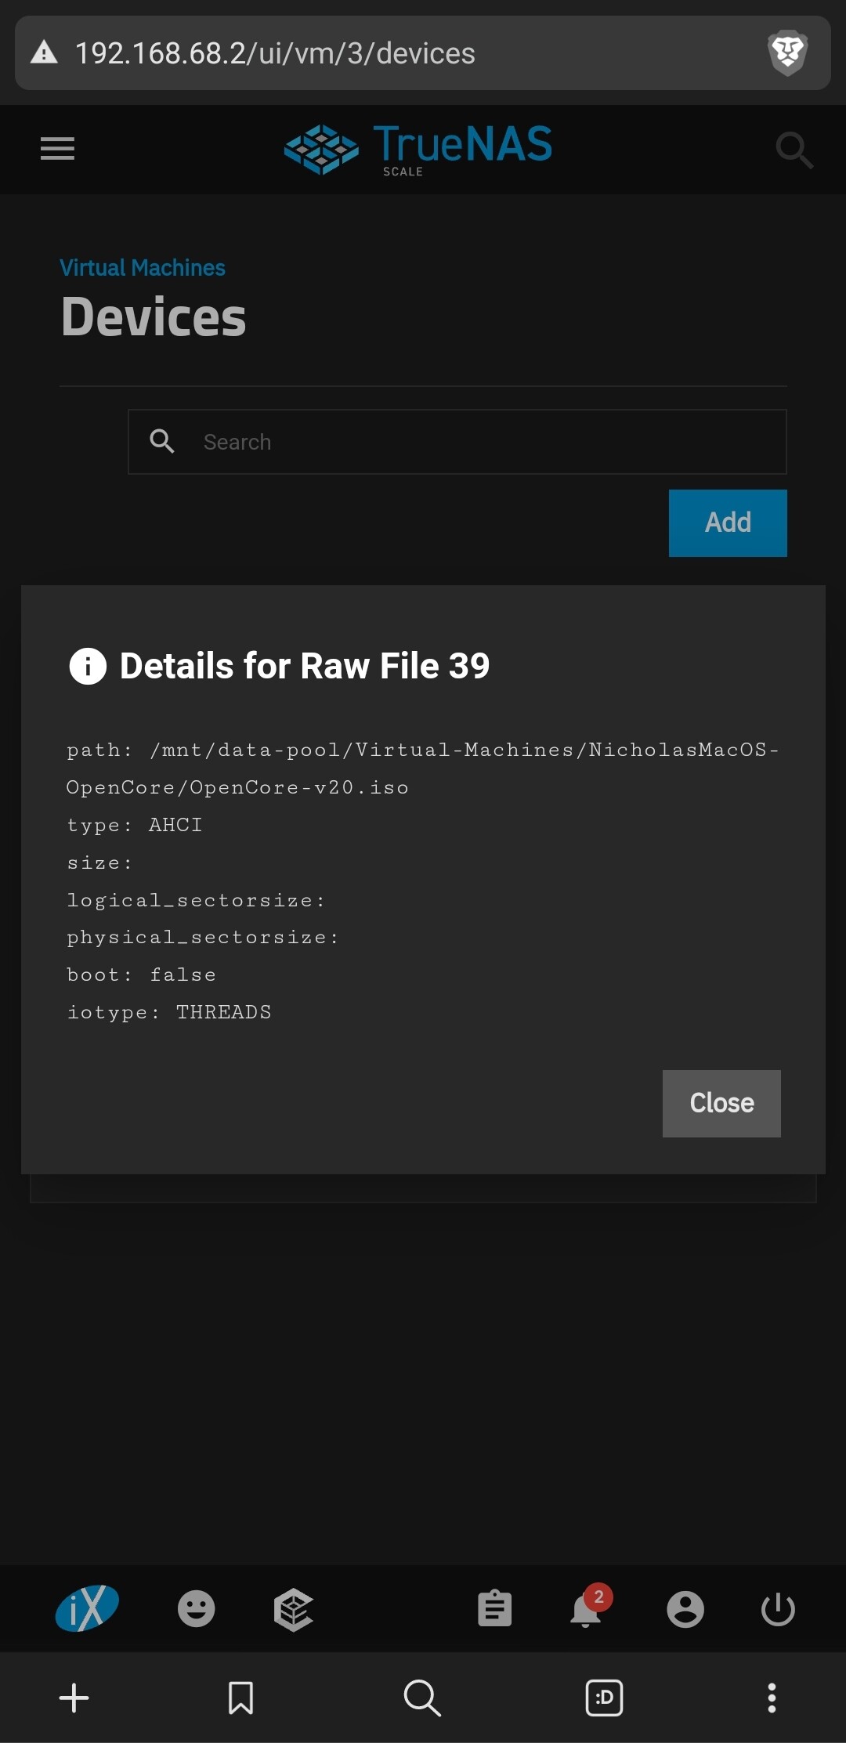Tap the insecure site warning triangle

pos(45,53)
